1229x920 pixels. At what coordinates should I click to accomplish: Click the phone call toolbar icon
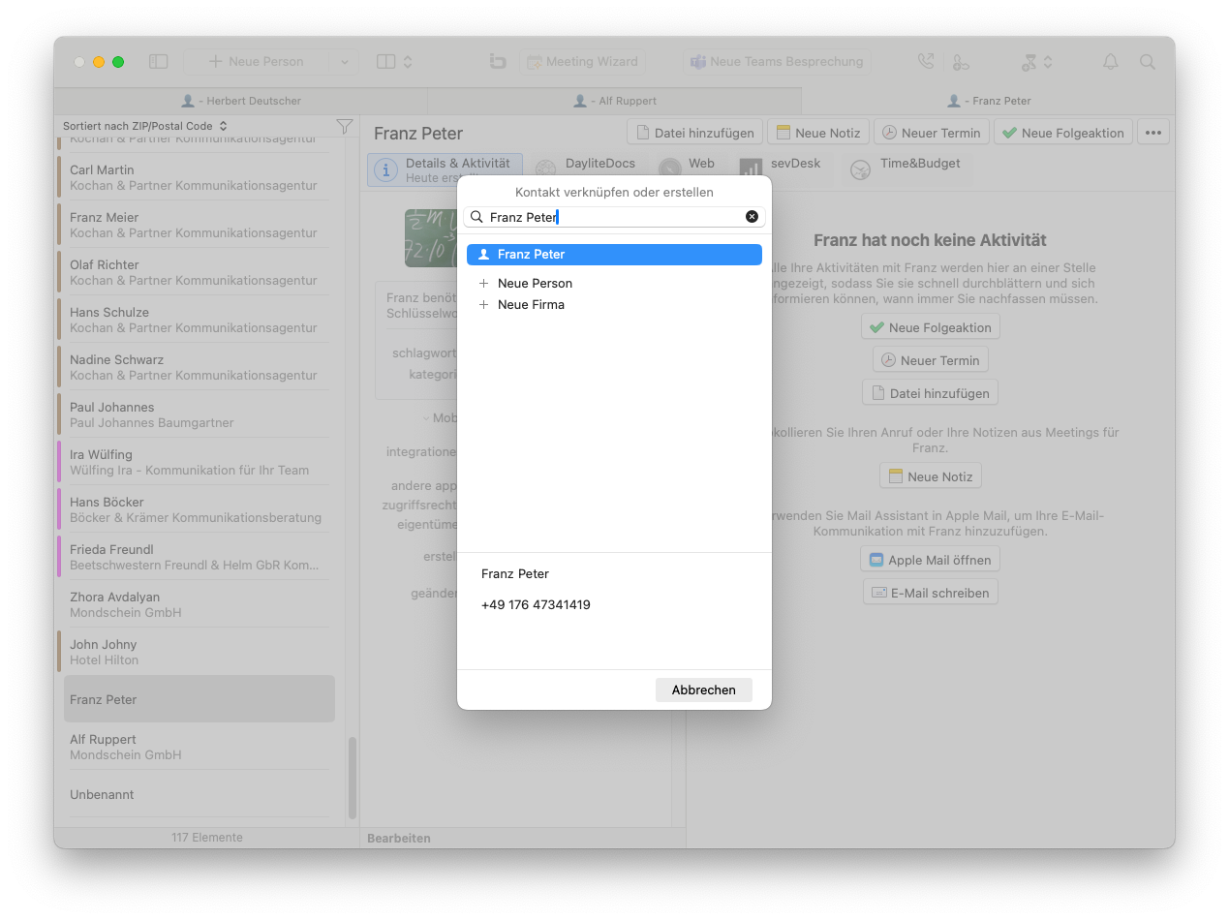point(926,62)
